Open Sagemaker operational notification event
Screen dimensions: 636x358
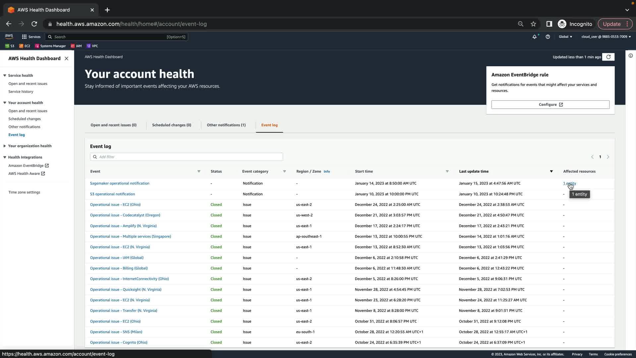coord(120,183)
